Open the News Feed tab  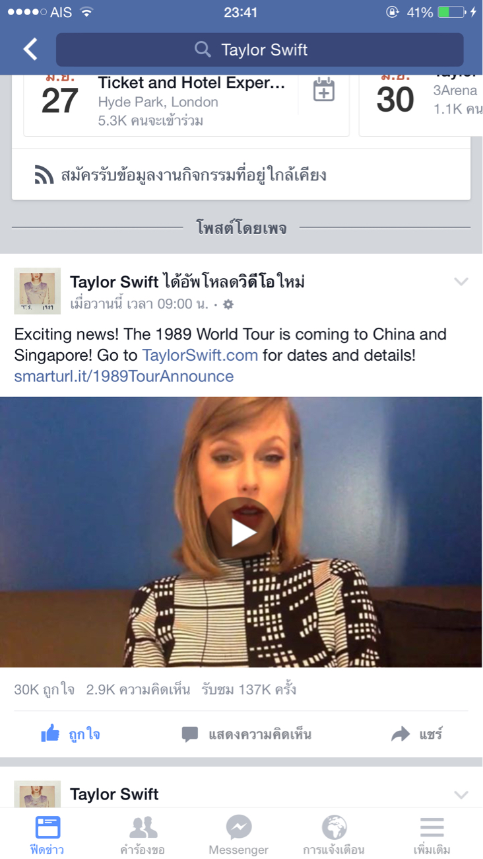[48, 835]
